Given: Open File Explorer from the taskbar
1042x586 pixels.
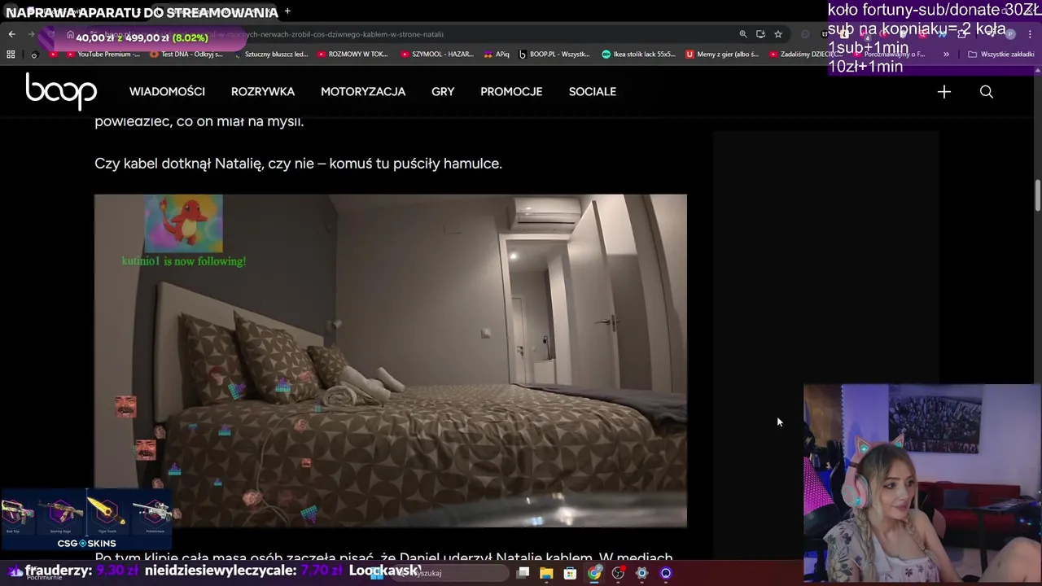Looking at the screenshot, I should pos(546,573).
